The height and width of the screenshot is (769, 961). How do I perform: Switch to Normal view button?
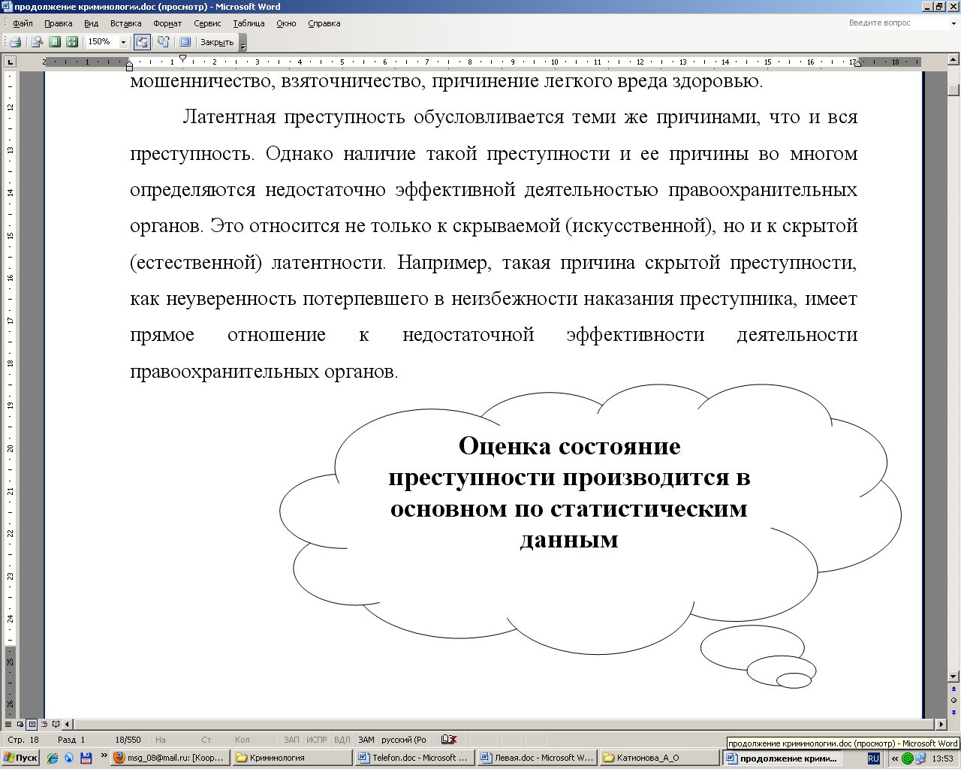8,725
